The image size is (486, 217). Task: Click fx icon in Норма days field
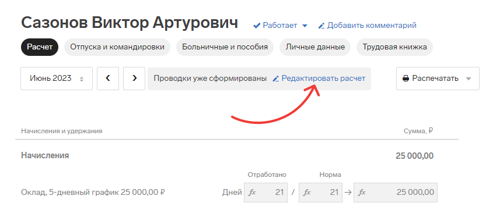click(307, 192)
